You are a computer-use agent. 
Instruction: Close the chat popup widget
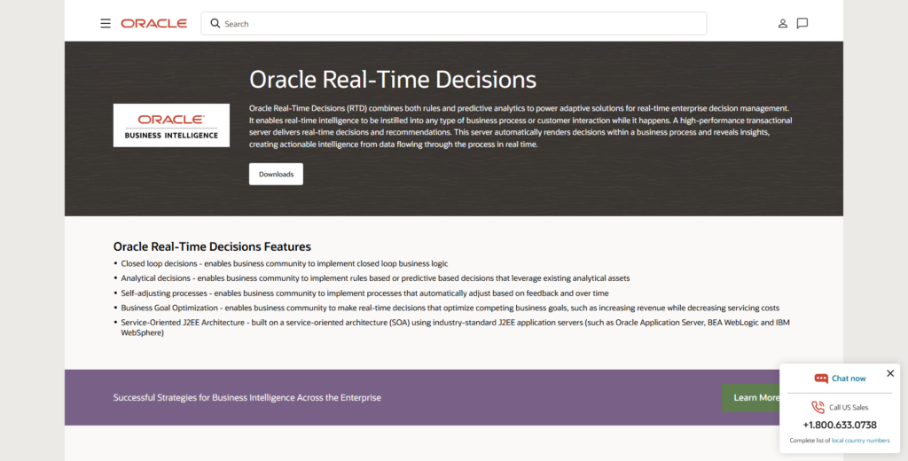click(x=890, y=373)
